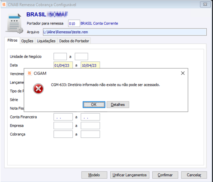This screenshot has width=213, height=182.
Task: Click the remessa document gear icon
Action: click(14, 23)
